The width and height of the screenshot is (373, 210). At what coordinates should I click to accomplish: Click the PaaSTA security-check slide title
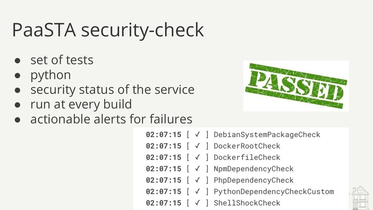pyautogui.click(x=108, y=30)
